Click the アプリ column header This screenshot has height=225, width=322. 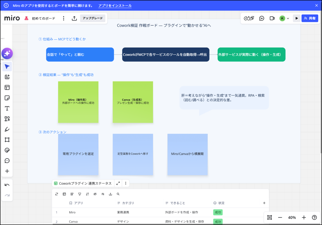pos(76,203)
